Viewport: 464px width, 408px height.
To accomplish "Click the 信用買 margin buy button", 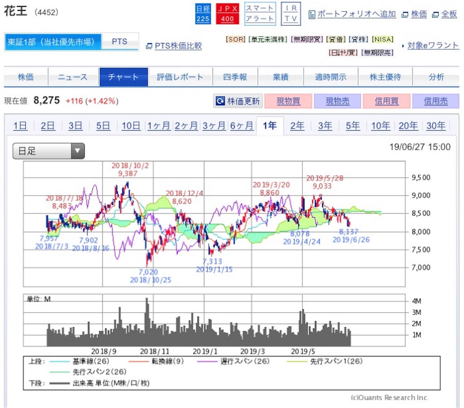I will click(x=387, y=101).
